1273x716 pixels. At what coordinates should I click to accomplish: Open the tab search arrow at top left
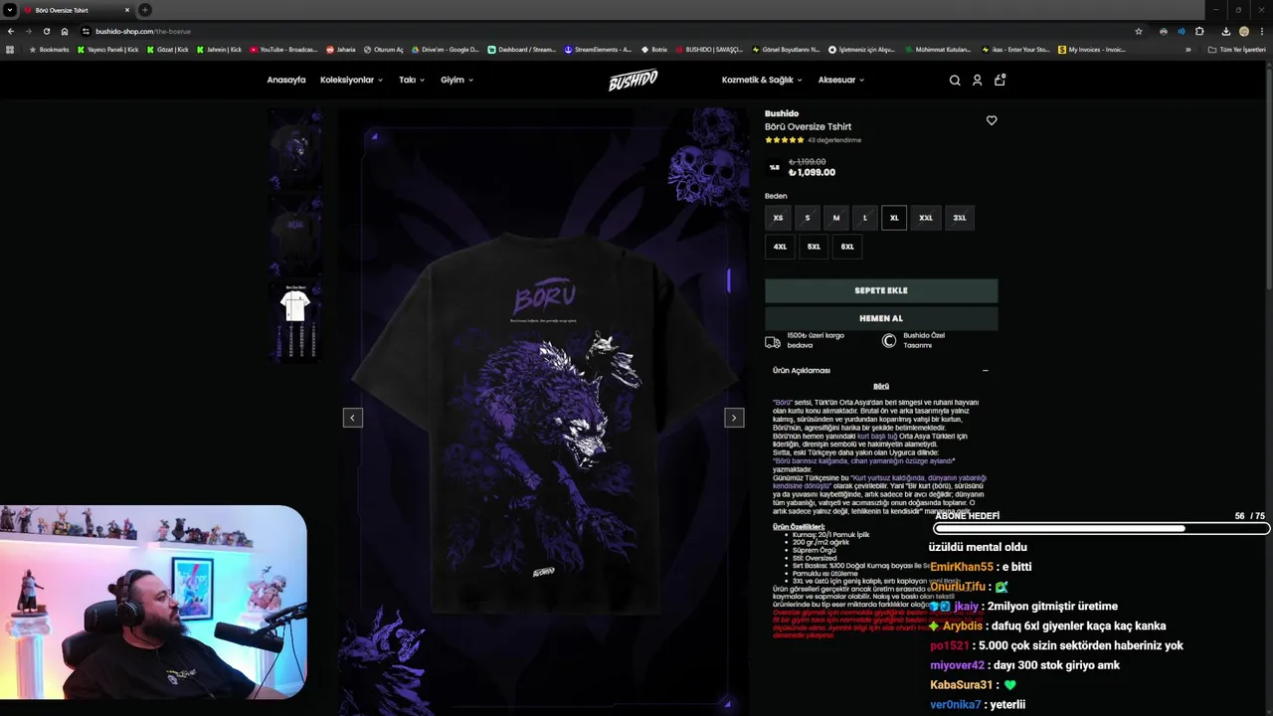10,10
